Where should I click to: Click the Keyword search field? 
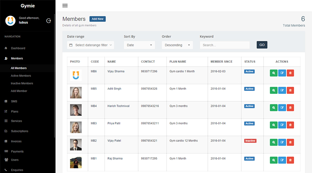pos(224,45)
